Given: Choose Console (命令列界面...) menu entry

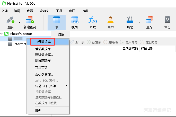Looking at the screenshot, I should [x=48, y=75].
